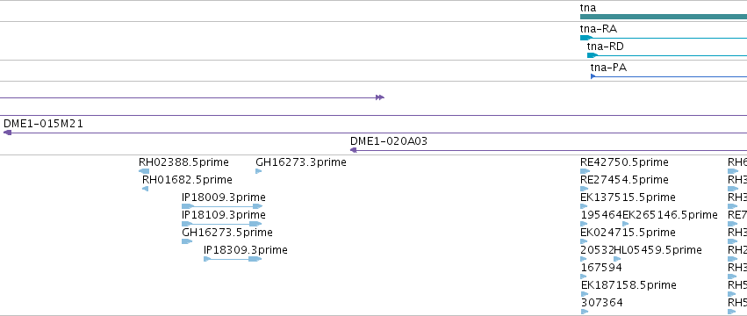Image resolution: width=747 pixels, height=316 pixels.
Task: Click the tna-RD transcript arrow glyph
Action: (x=593, y=55)
